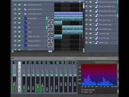Open track options gear for tom_hi01.ogg
The width and height of the screenshot is (129, 97).
(x=87, y=20)
